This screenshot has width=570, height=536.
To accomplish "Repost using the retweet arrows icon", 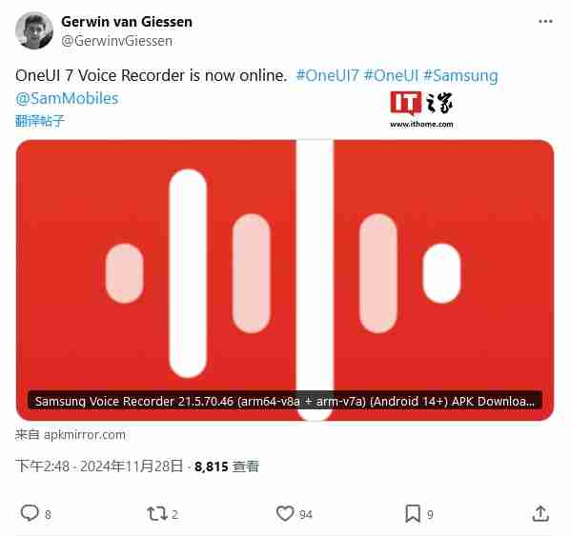I will click(157, 513).
